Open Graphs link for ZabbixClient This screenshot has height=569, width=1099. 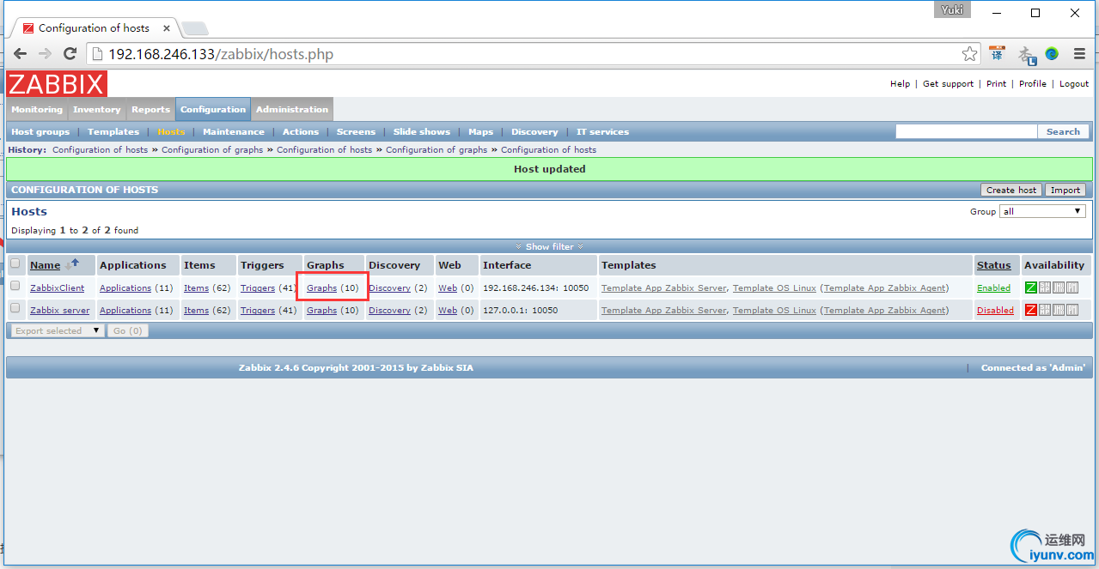321,288
